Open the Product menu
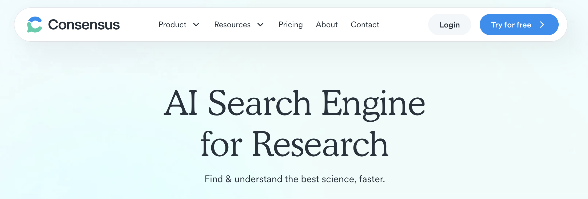This screenshot has height=199, width=588. (172, 25)
